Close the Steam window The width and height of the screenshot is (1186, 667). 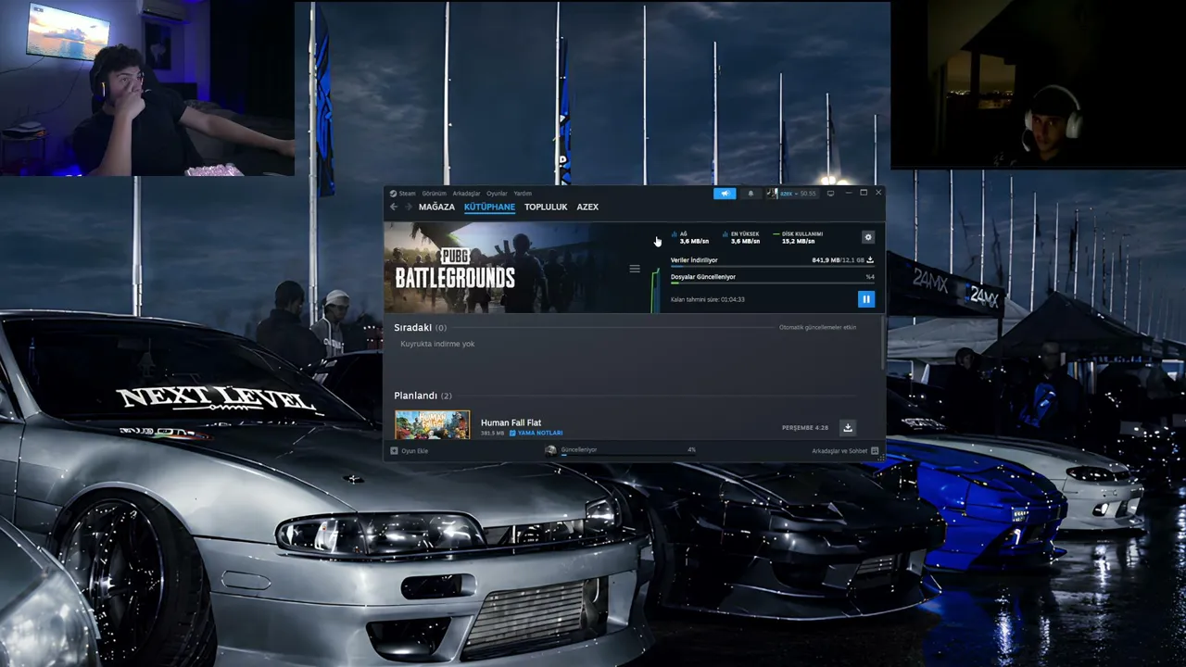[878, 193]
